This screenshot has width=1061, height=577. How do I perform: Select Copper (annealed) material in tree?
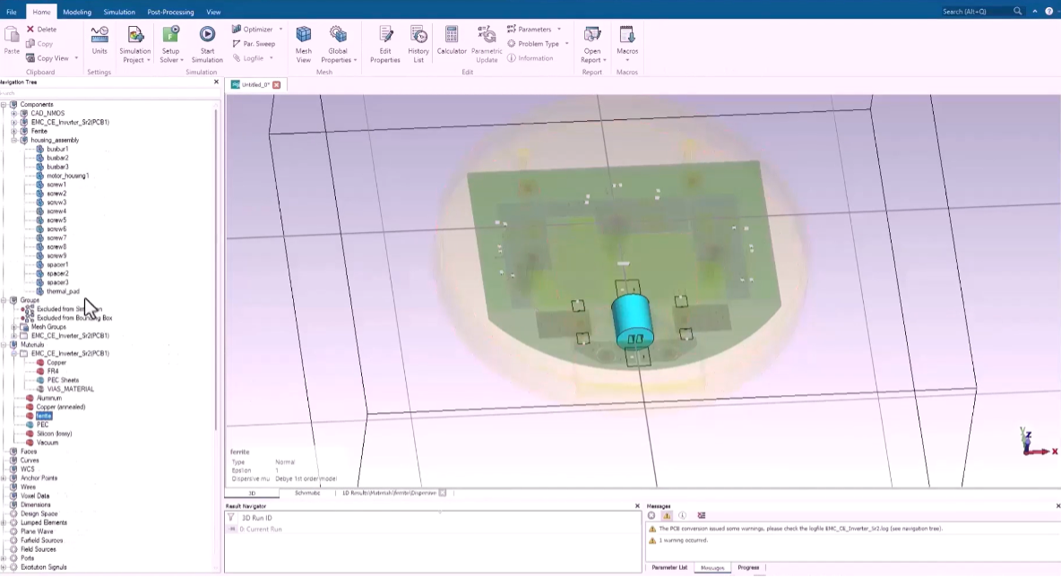(x=60, y=407)
